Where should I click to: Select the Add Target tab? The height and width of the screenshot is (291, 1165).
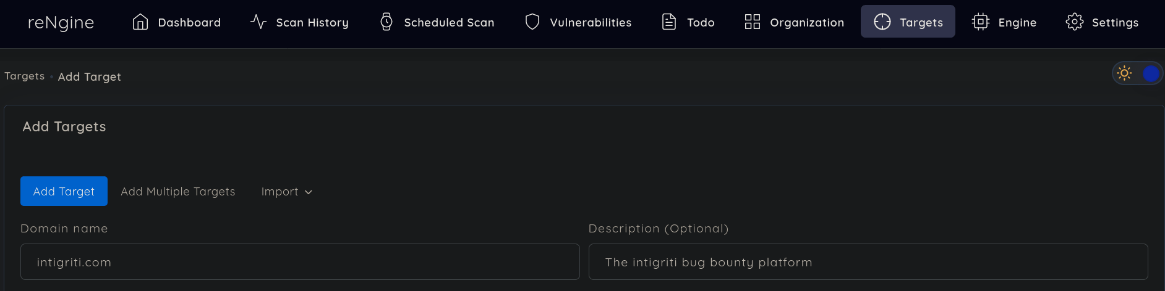pyautogui.click(x=64, y=191)
